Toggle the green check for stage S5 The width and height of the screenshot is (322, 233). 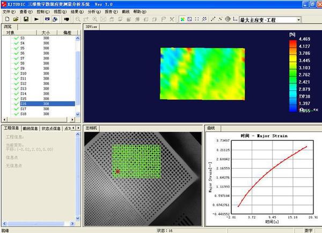[17, 48]
